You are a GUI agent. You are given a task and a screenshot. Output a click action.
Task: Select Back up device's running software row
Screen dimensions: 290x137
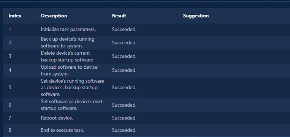[x=146, y=43]
